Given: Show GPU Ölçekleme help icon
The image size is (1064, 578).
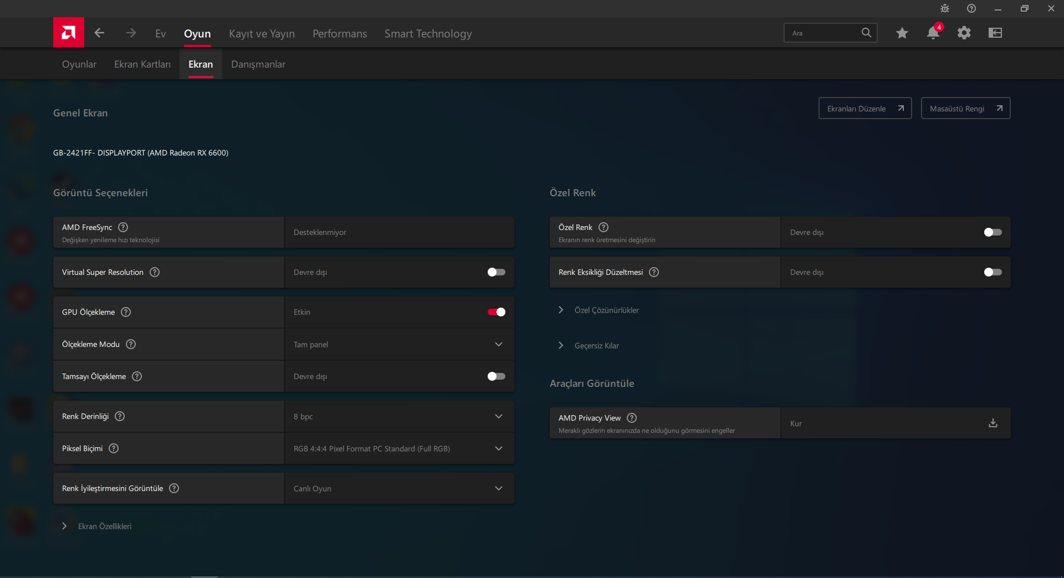Looking at the screenshot, I should click(x=126, y=312).
